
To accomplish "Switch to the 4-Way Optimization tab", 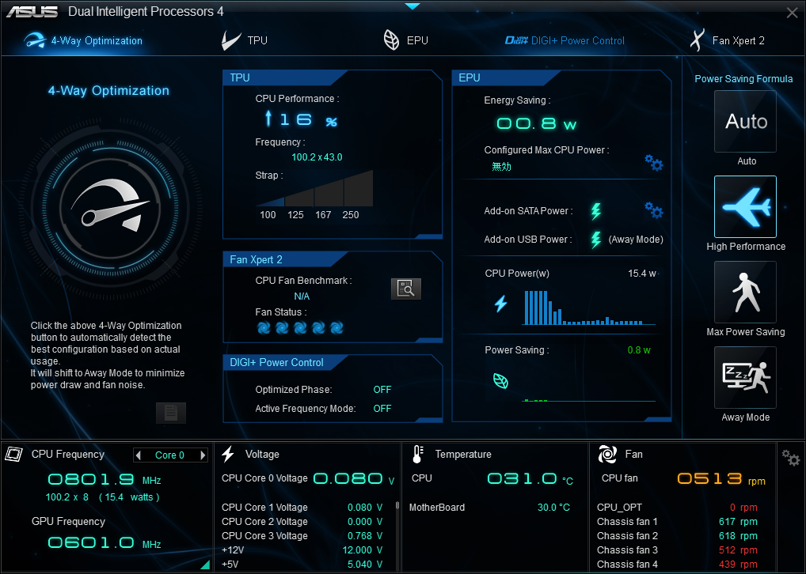I will pyautogui.click(x=83, y=40).
